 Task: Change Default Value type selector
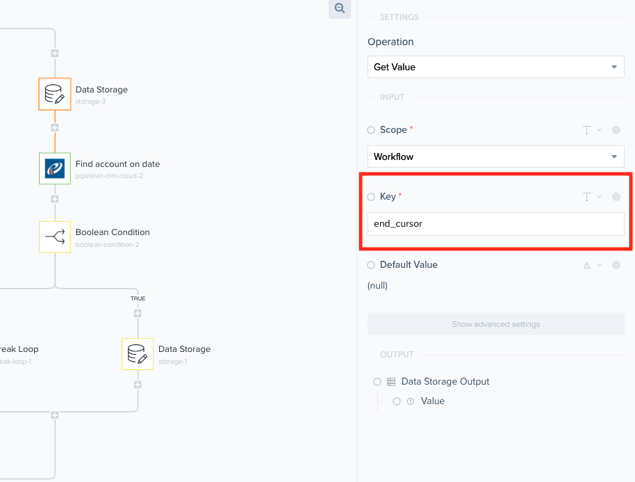(592, 265)
